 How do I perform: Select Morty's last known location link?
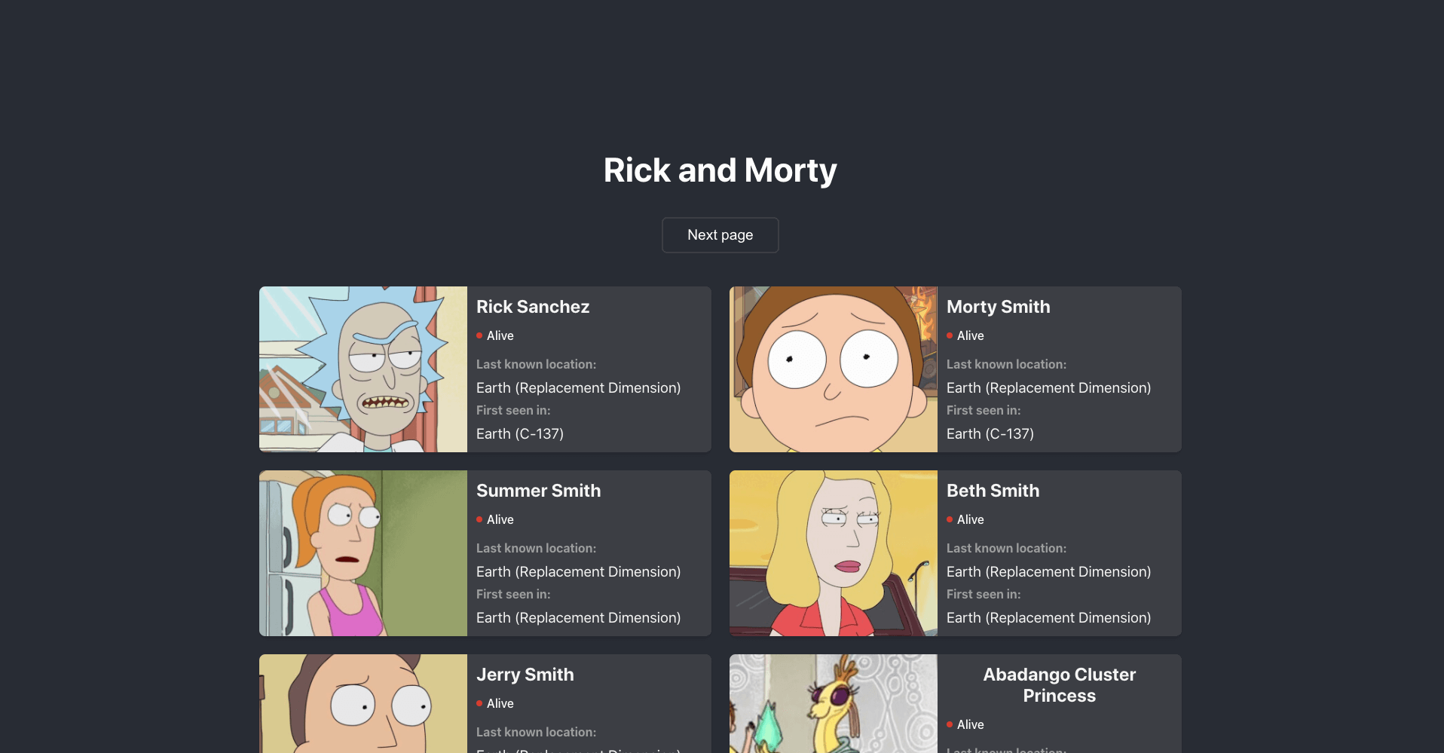1048,387
